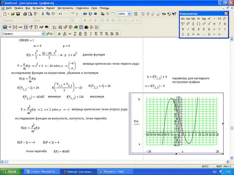Click the x² button in Калькулятор
The width and height of the screenshot is (234, 175).
(x=204, y=24)
